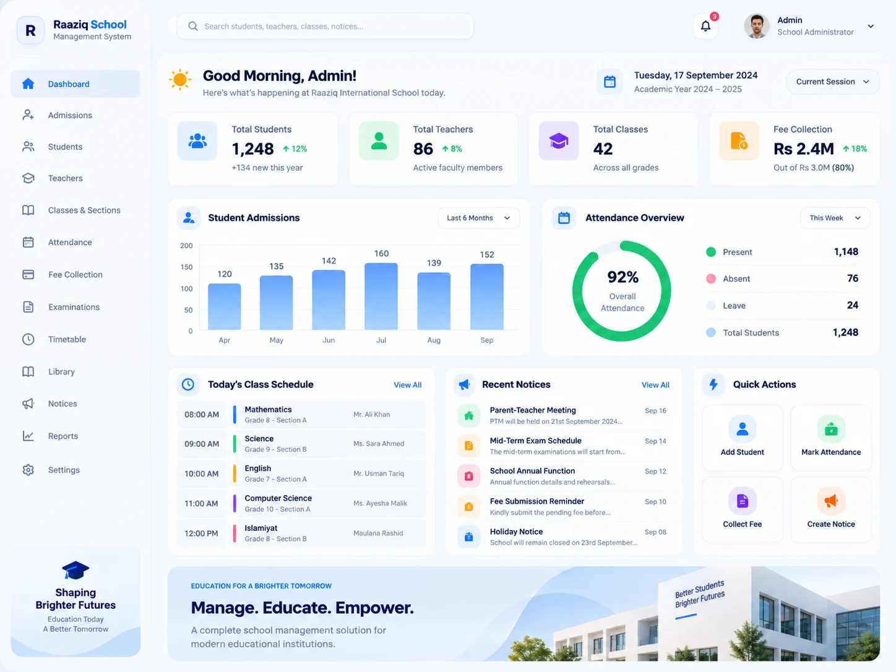The image size is (896, 672).
Task: Click the Admin profile avatar photo
Action: tap(757, 26)
